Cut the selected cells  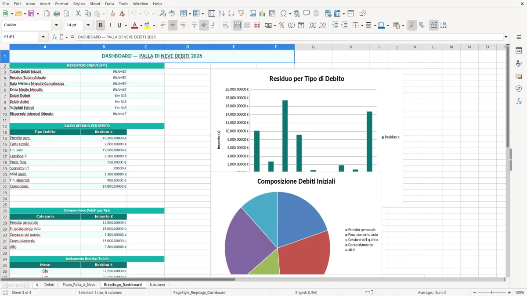pos(78,14)
